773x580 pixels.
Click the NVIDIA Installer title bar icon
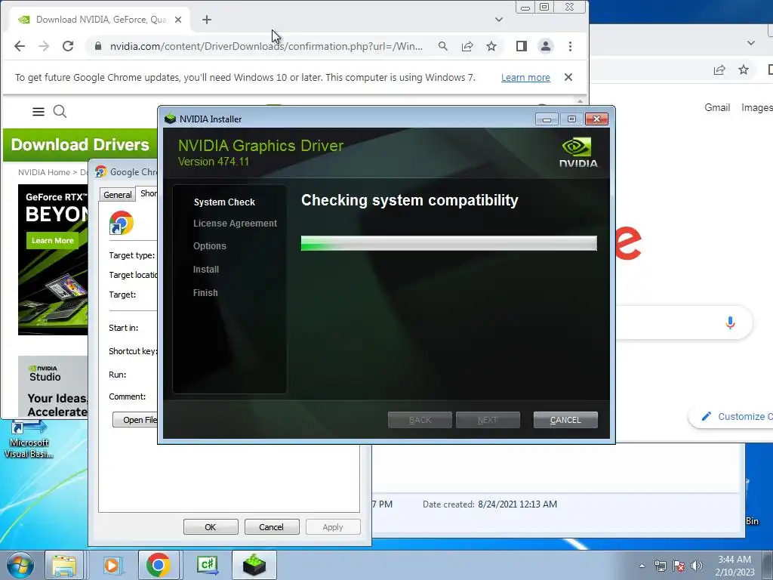click(x=170, y=119)
